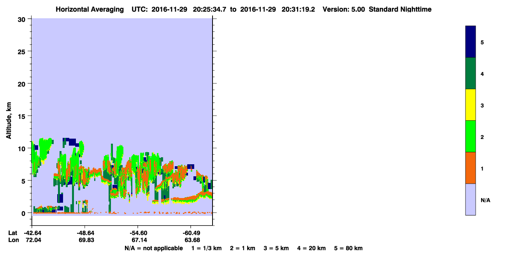Image resolution: width=506 pixels, height=259 pixels.
Task: Click the colorbar label '2'
Action: click(x=482, y=137)
